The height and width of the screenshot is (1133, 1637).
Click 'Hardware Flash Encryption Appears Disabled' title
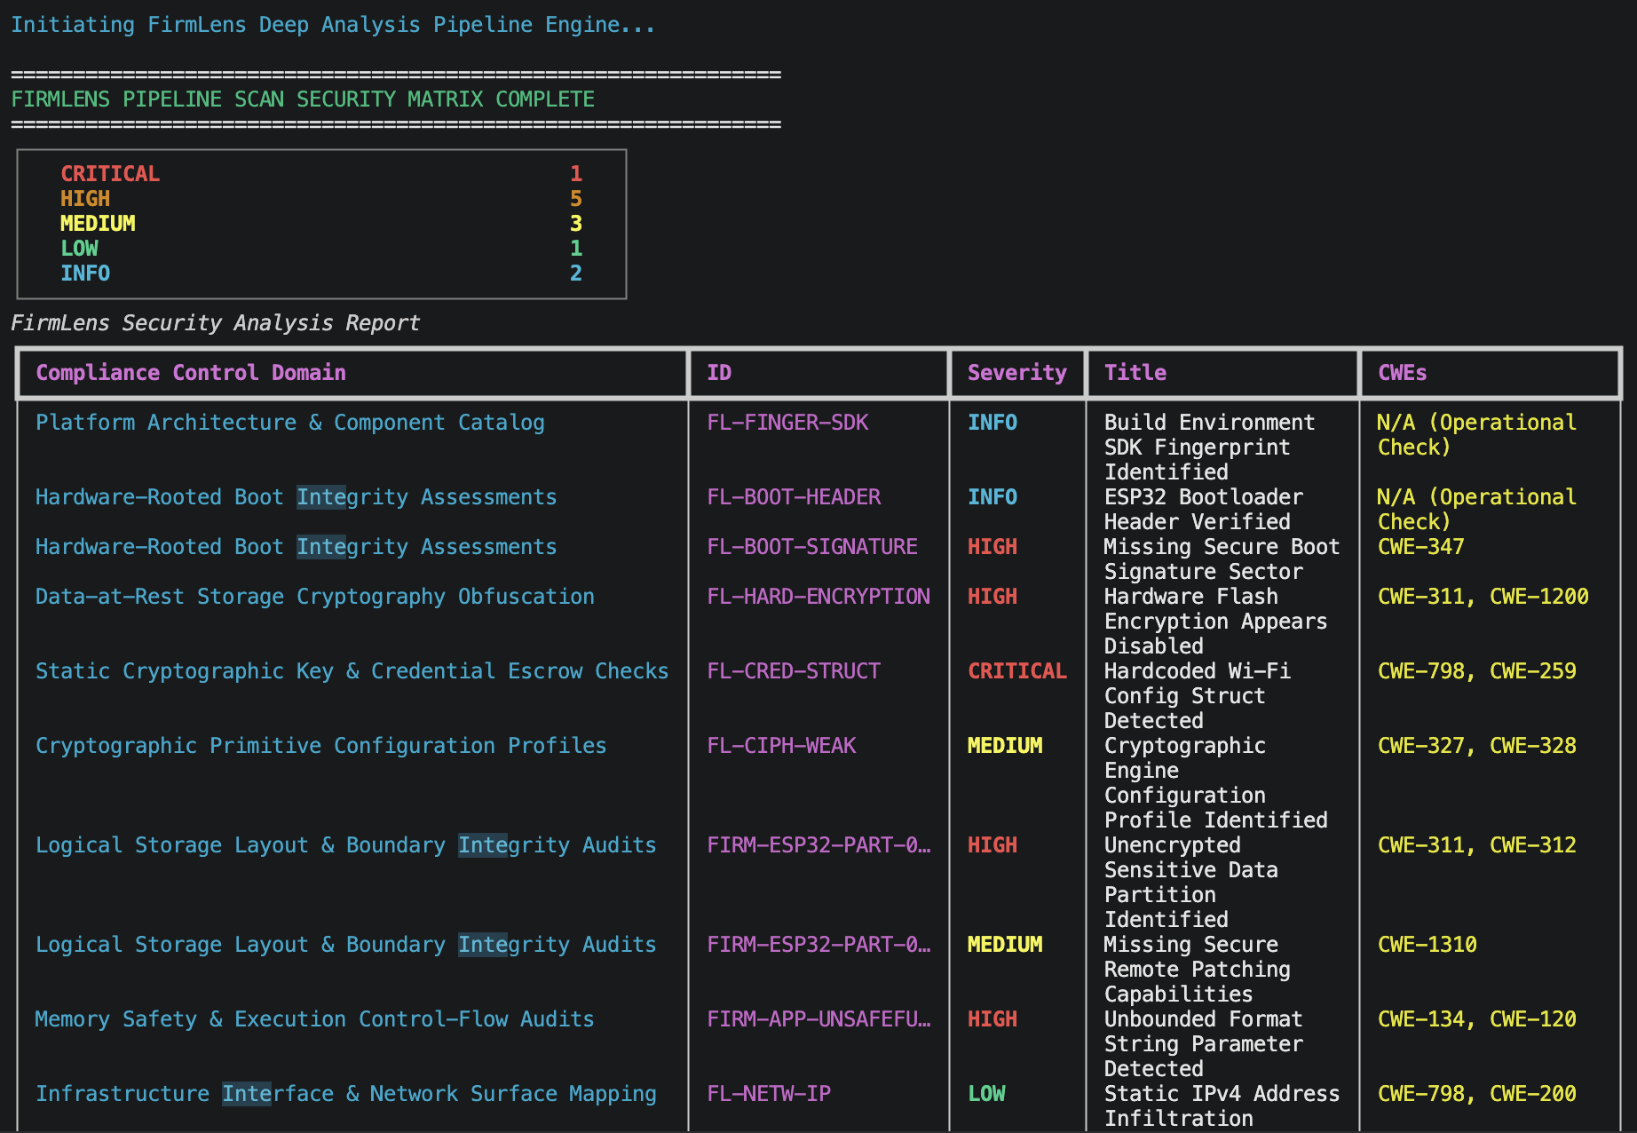click(x=1216, y=622)
